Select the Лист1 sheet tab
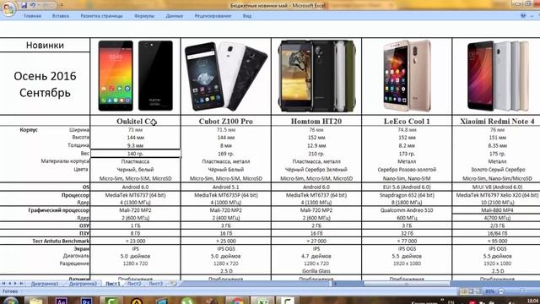This screenshot has width=540, height=304. coord(113,284)
